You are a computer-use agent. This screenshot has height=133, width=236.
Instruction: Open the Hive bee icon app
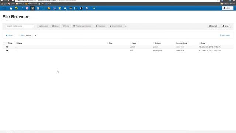[x=16, y=8]
